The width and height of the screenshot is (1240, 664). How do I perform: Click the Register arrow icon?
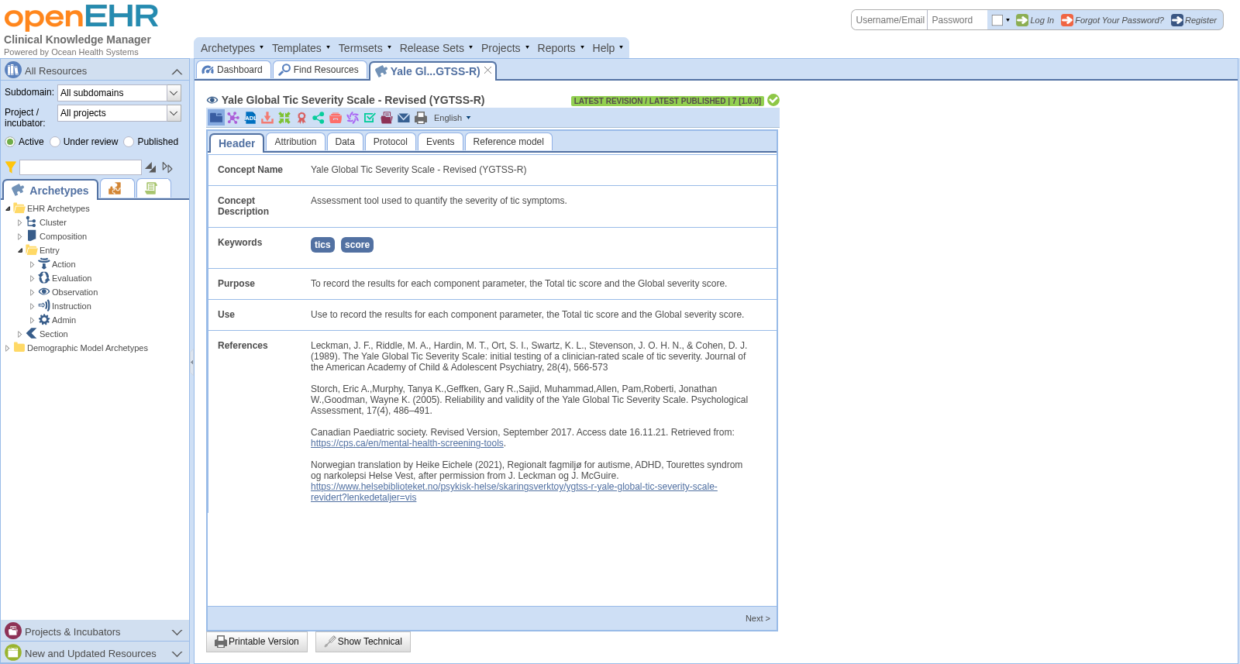[1177, 20]
